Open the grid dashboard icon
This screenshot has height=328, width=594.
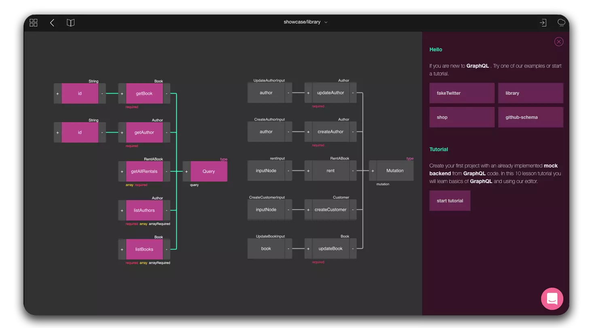tap(34, 23)
